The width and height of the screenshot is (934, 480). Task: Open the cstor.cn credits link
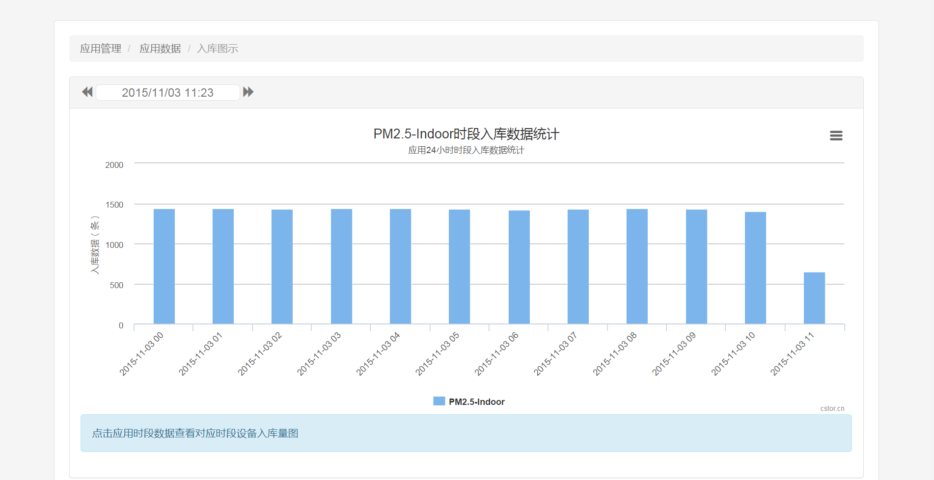832,408
